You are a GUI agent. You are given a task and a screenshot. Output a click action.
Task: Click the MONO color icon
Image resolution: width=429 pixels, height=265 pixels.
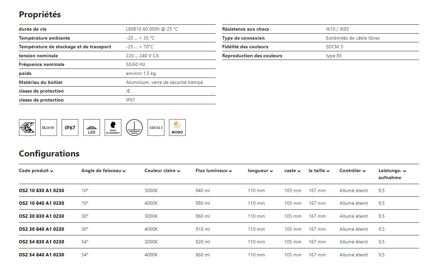click(177, 128)
